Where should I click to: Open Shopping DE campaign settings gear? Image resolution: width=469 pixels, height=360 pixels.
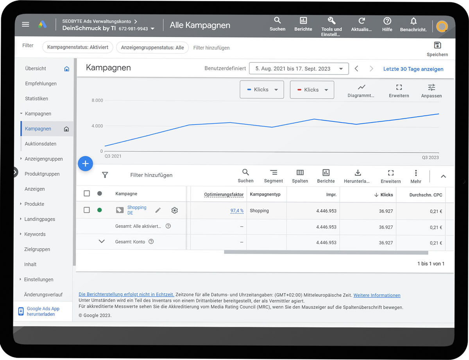pyautogui.click(x=175, y=210)
